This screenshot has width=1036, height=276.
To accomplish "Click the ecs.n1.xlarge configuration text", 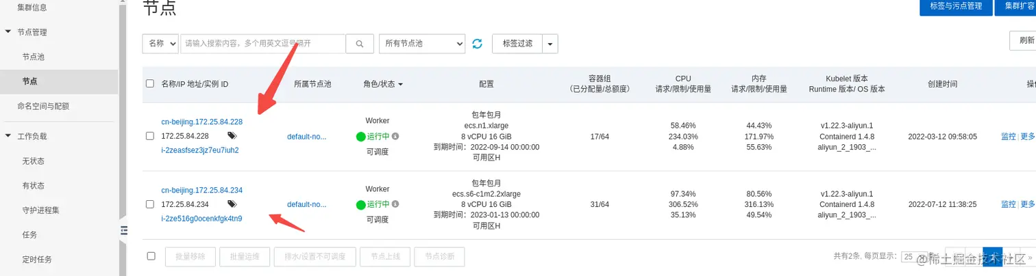I will 486,126.
